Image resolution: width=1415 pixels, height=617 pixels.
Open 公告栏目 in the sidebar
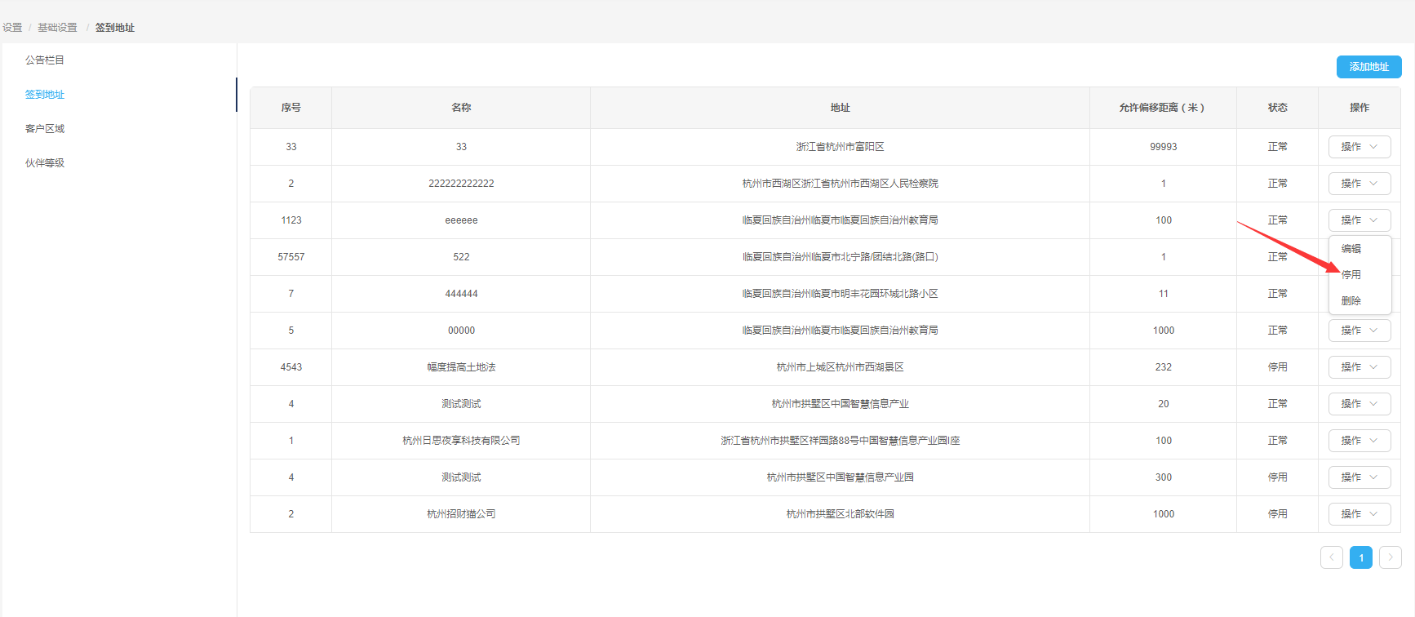(45, 60)
